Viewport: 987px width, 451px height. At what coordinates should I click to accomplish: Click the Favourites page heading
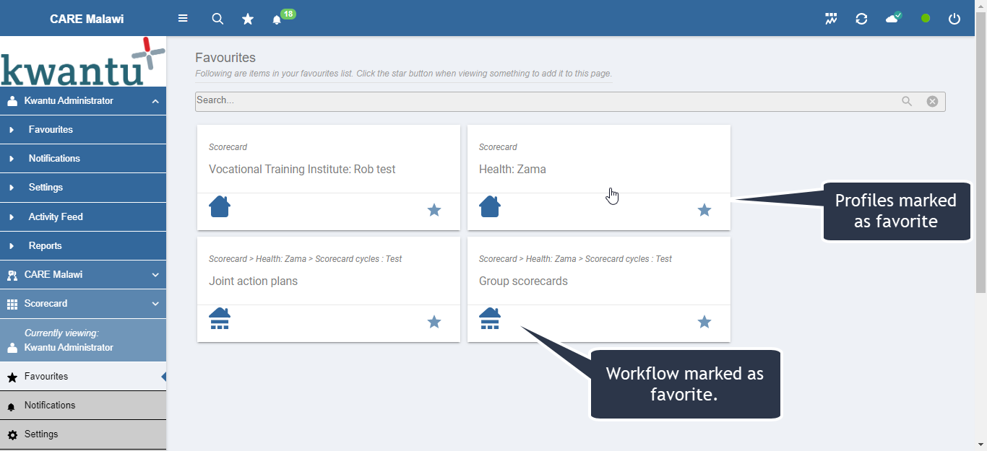225,58
